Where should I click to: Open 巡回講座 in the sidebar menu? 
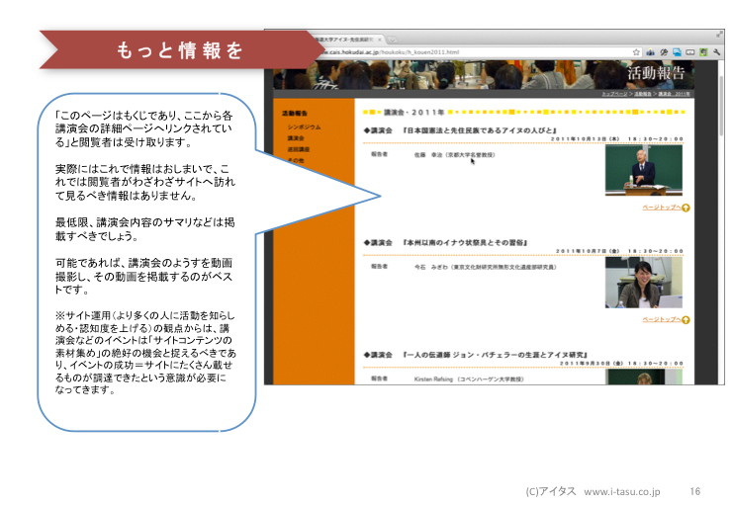click(298, 149)
